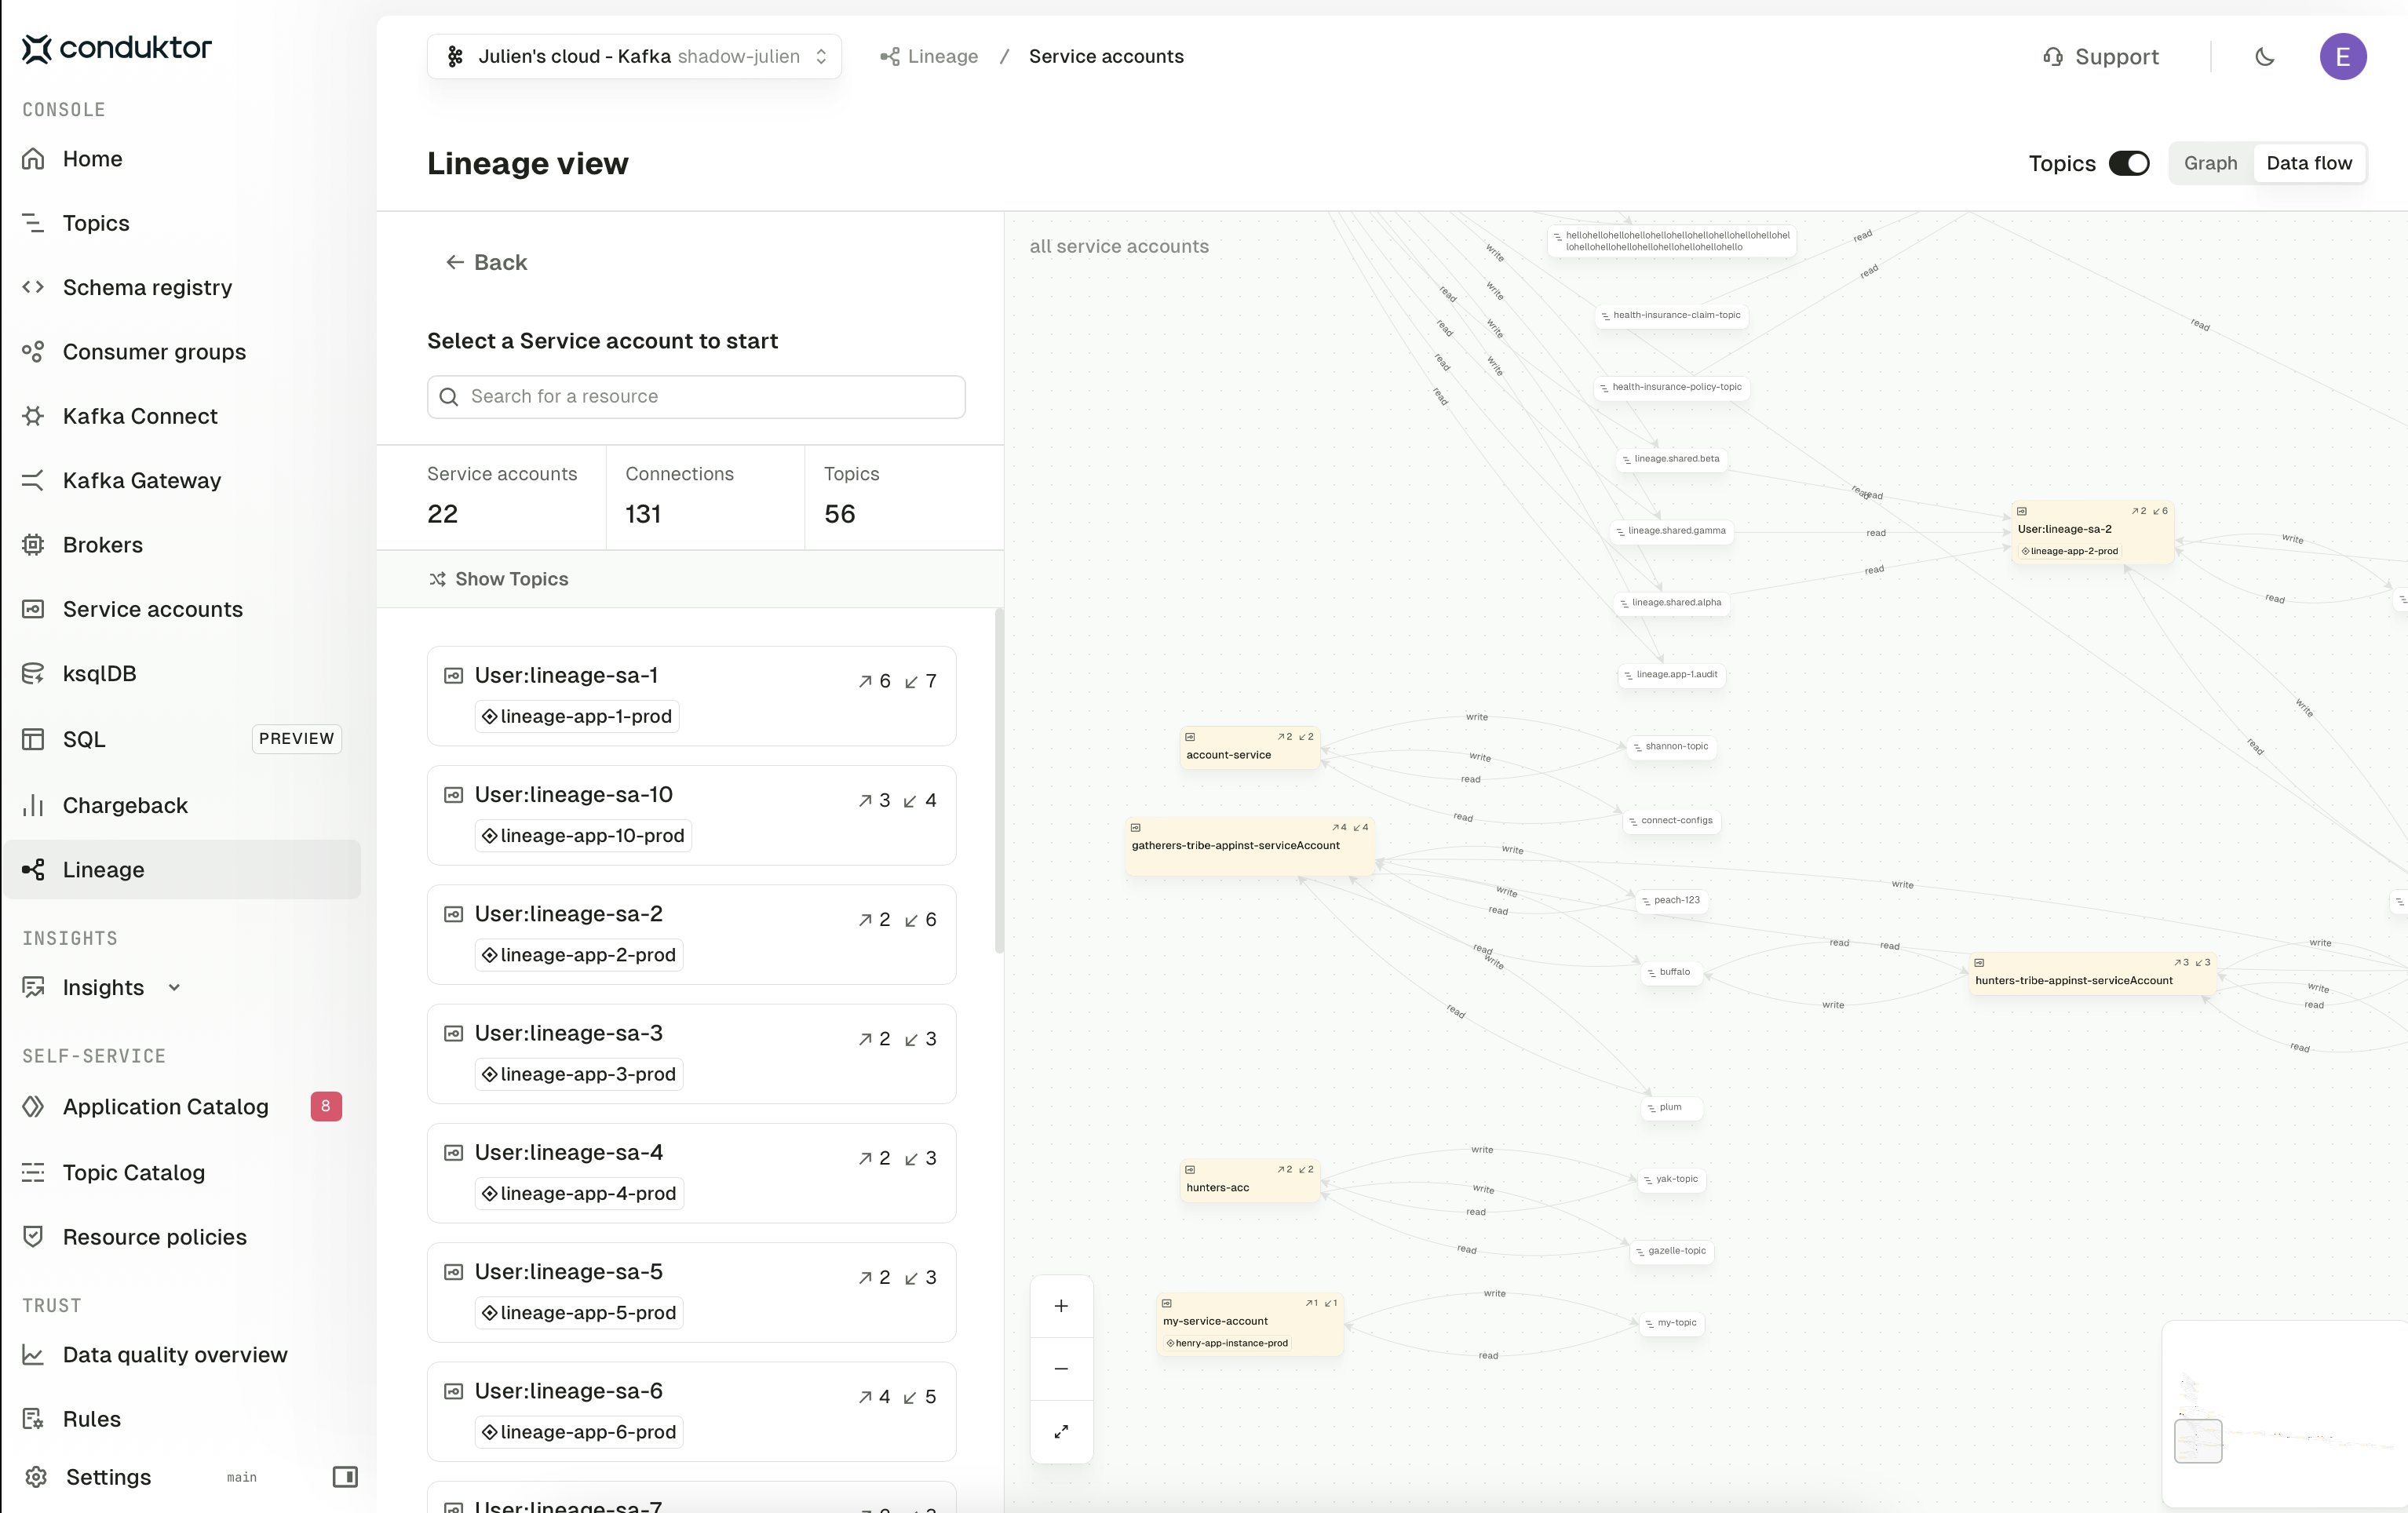Select User:lineage-sa-5 service account
The height and width of the screenshot is (1513, 2408).
point(691,1292)
